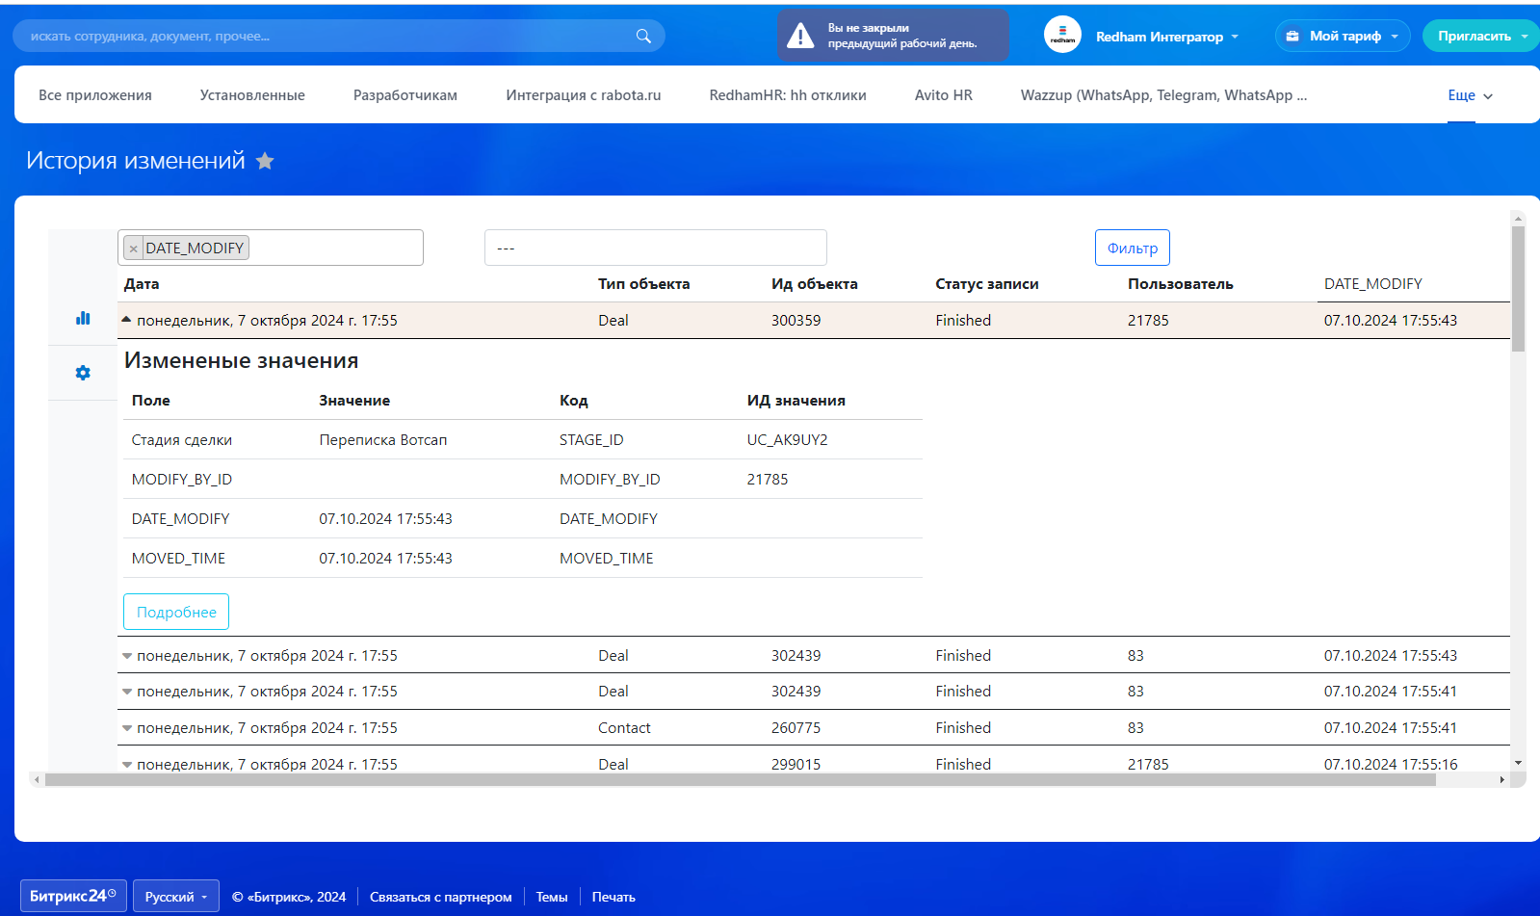Click the Redham profile avatar
The image size is (1540, 916).
1062,36
